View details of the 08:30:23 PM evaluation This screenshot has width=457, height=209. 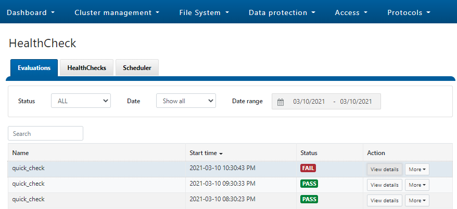click(x=384, y=200)
